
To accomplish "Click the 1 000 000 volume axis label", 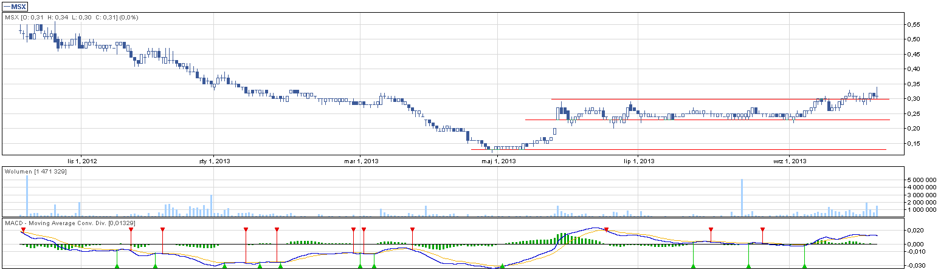I will coord(923,209).
